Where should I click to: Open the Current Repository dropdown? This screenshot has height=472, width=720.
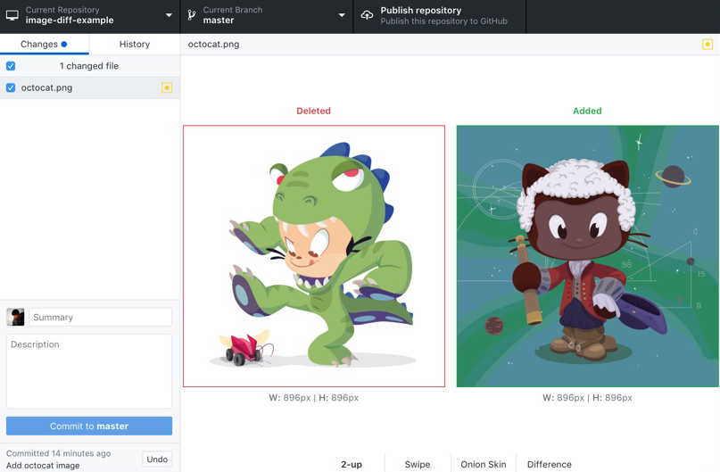(89, 15)
